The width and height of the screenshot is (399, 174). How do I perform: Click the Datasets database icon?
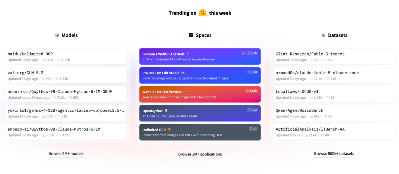(x=323, y=35)
